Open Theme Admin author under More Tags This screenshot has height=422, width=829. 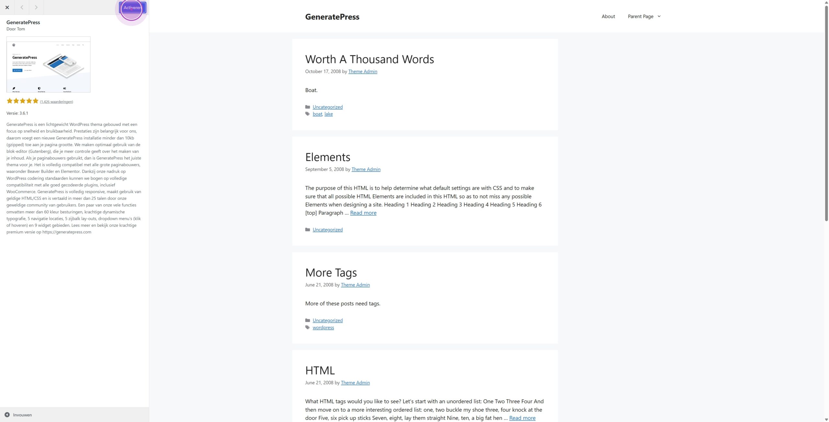point(355,285)
